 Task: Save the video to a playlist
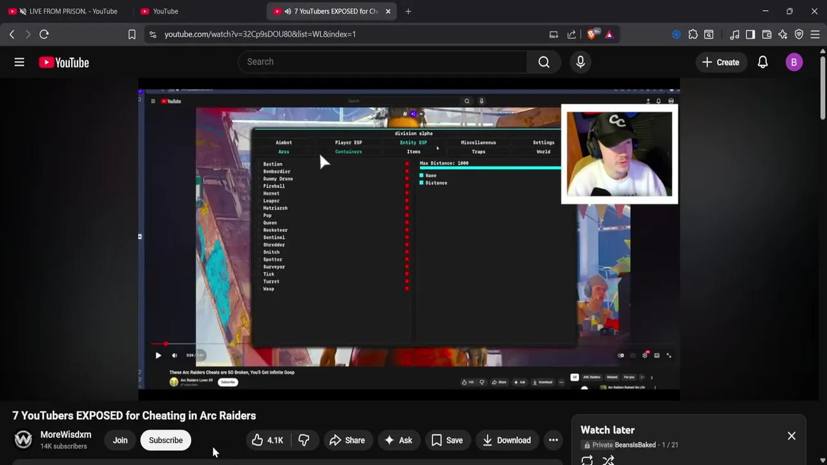click(447, 440)
